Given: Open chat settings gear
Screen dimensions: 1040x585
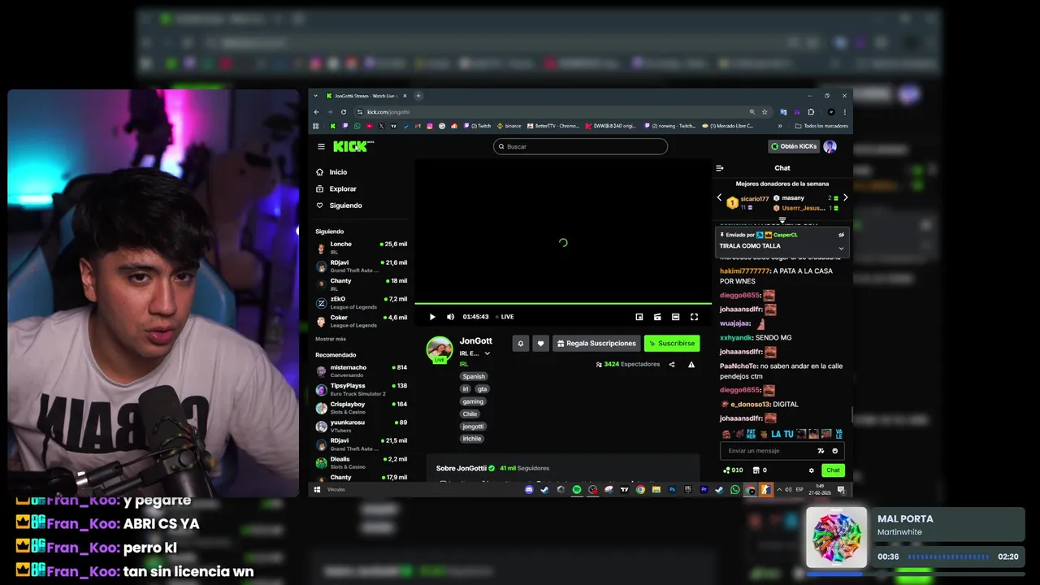Looking at the screenshot, I should coord(811,470).
